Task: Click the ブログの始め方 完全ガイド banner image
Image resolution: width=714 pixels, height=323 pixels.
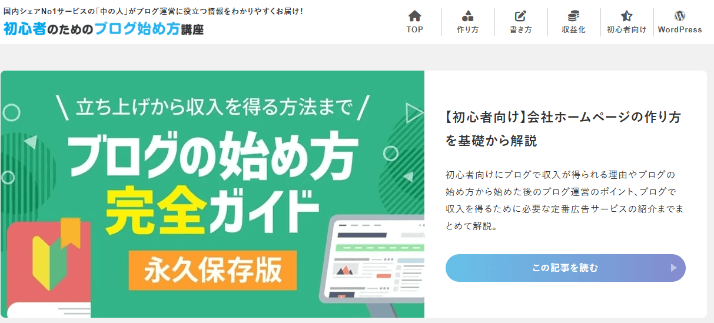Action: 212,194
